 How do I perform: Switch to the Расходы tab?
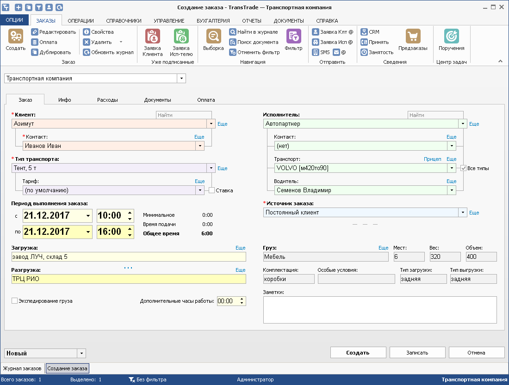point(107,100)
